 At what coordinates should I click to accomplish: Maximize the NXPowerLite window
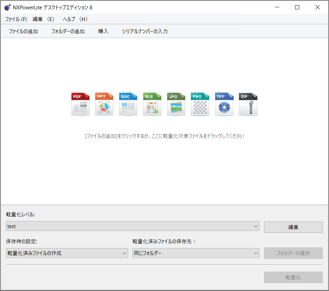coord(297,7)
